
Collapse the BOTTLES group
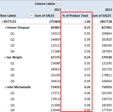tap(2, 22)
